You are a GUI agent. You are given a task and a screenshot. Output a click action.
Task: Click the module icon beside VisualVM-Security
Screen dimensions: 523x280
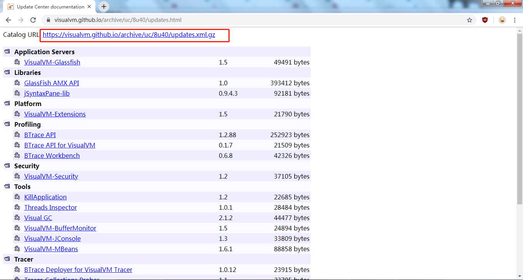point(17,176)
